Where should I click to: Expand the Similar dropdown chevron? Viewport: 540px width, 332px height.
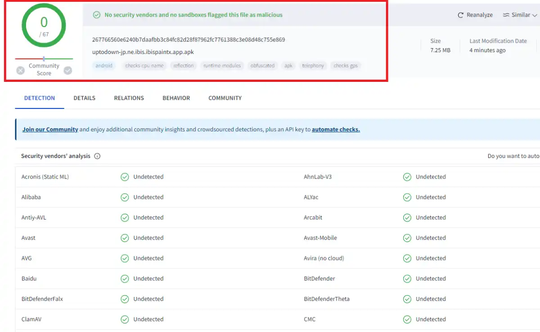535,15
